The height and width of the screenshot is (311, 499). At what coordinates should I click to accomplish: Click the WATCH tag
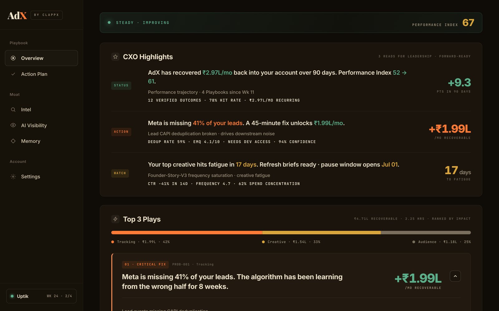point(120,173)
